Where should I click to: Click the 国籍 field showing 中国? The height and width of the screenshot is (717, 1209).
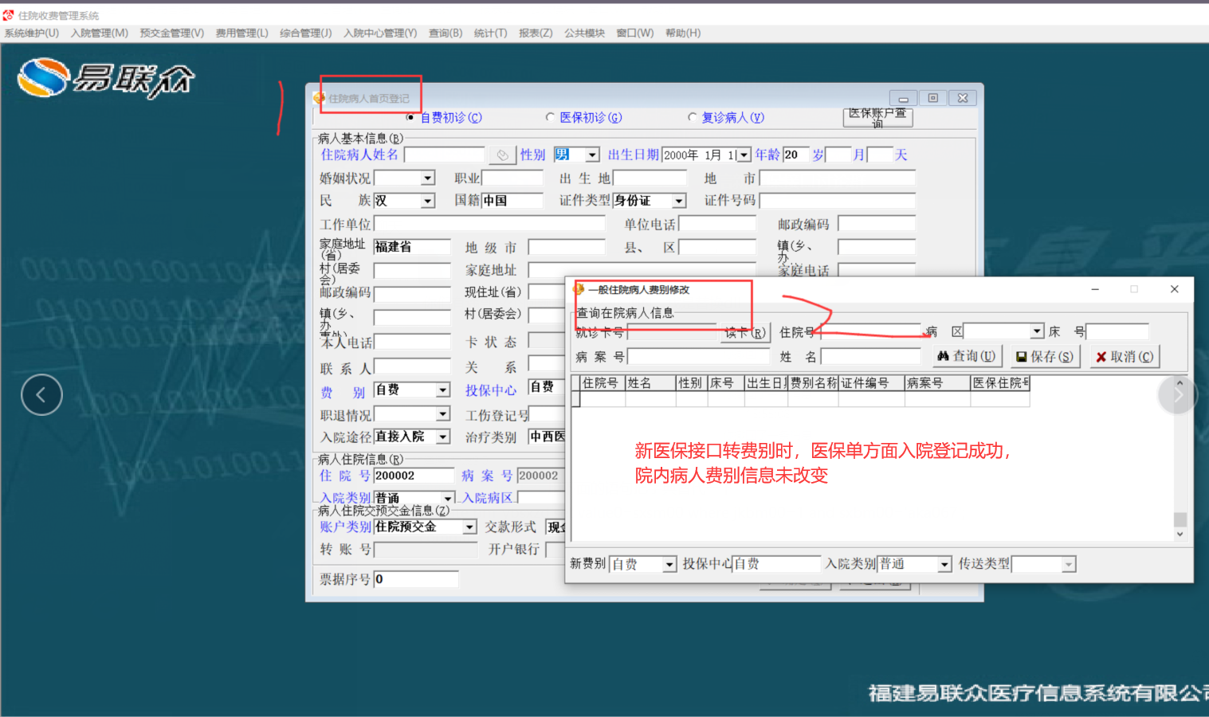(x=512, y=201)
